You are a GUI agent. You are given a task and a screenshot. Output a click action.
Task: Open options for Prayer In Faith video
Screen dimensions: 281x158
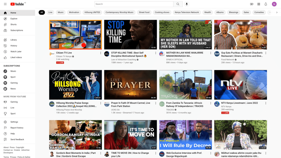[156, 103]
